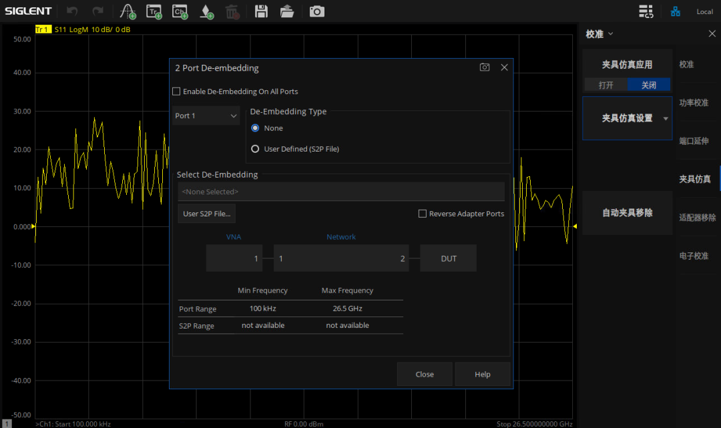Take a screenshot with toolbar camera icon

[316, 11]
